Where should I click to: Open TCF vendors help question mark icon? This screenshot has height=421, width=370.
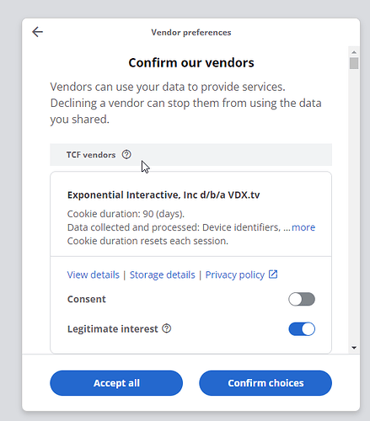[x=126, y=155]
